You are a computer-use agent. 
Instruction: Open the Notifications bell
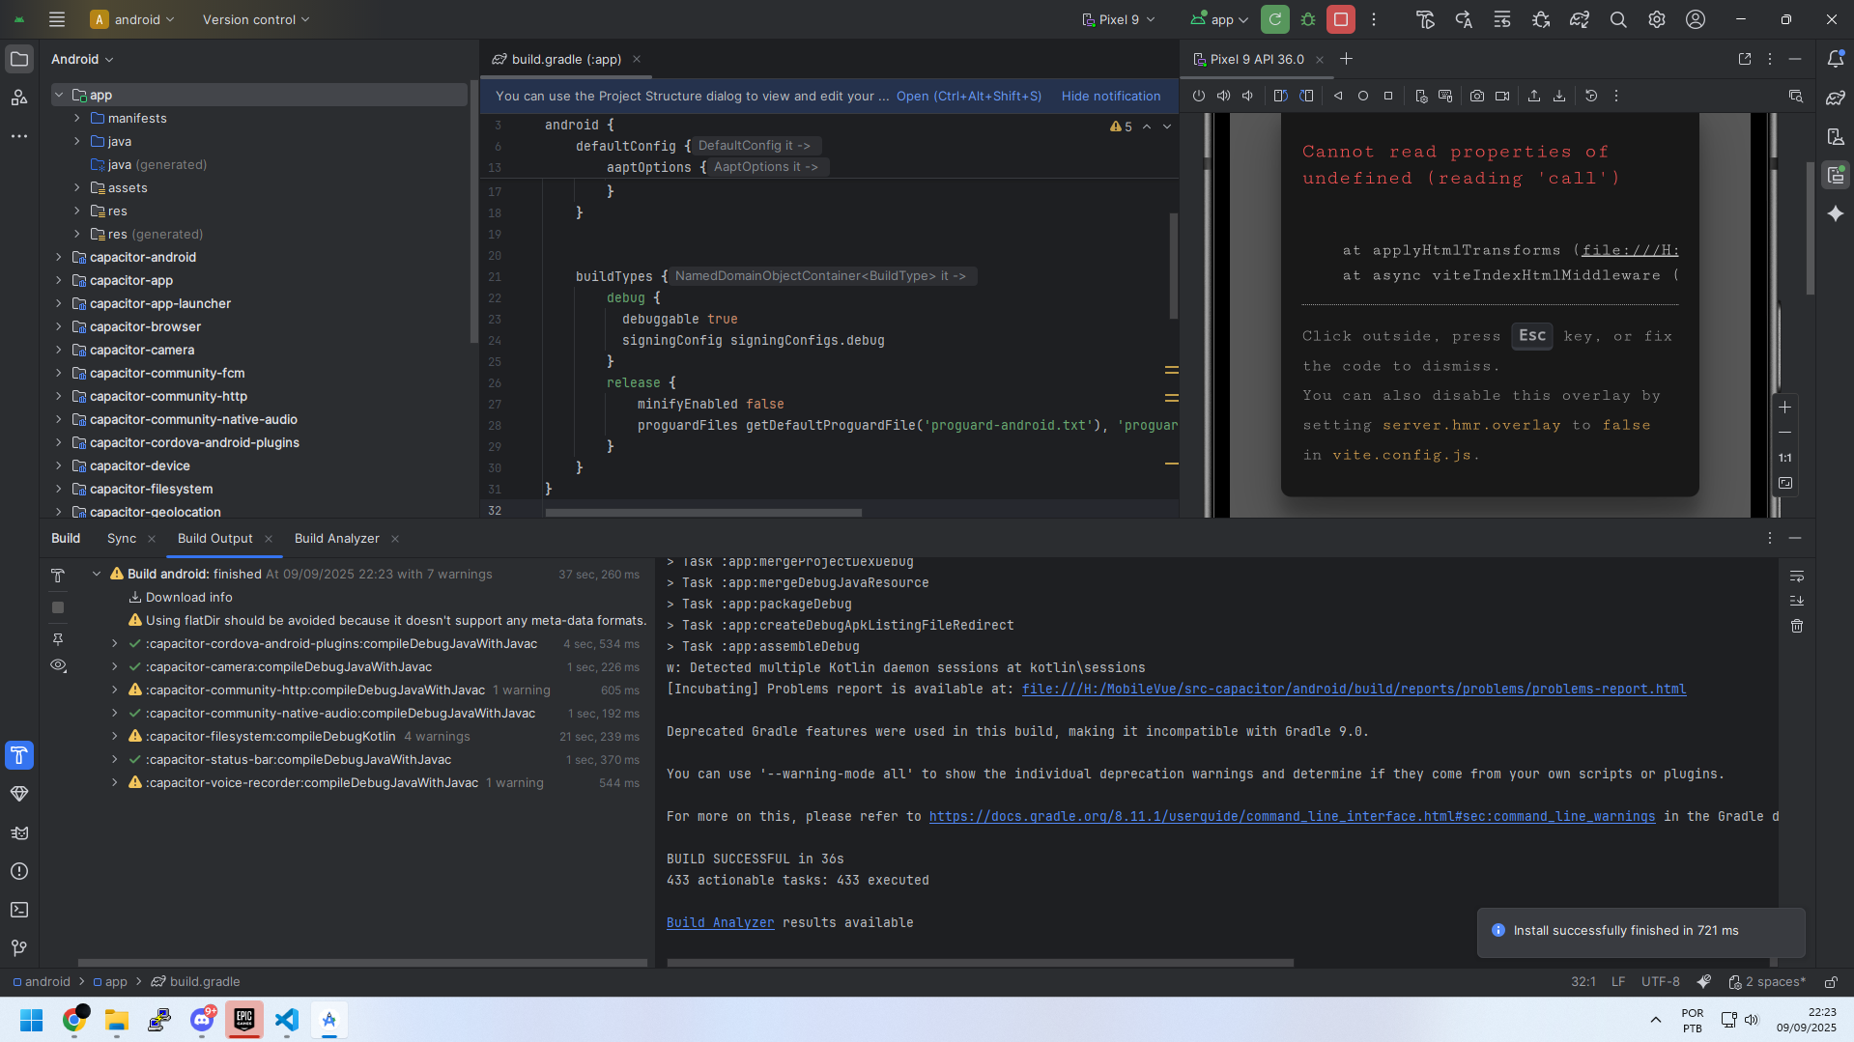pos(1836,59)
